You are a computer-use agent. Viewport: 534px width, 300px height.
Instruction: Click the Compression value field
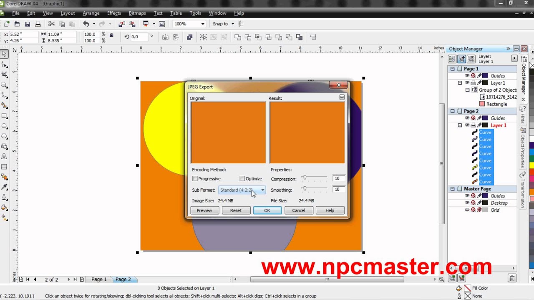339,178
